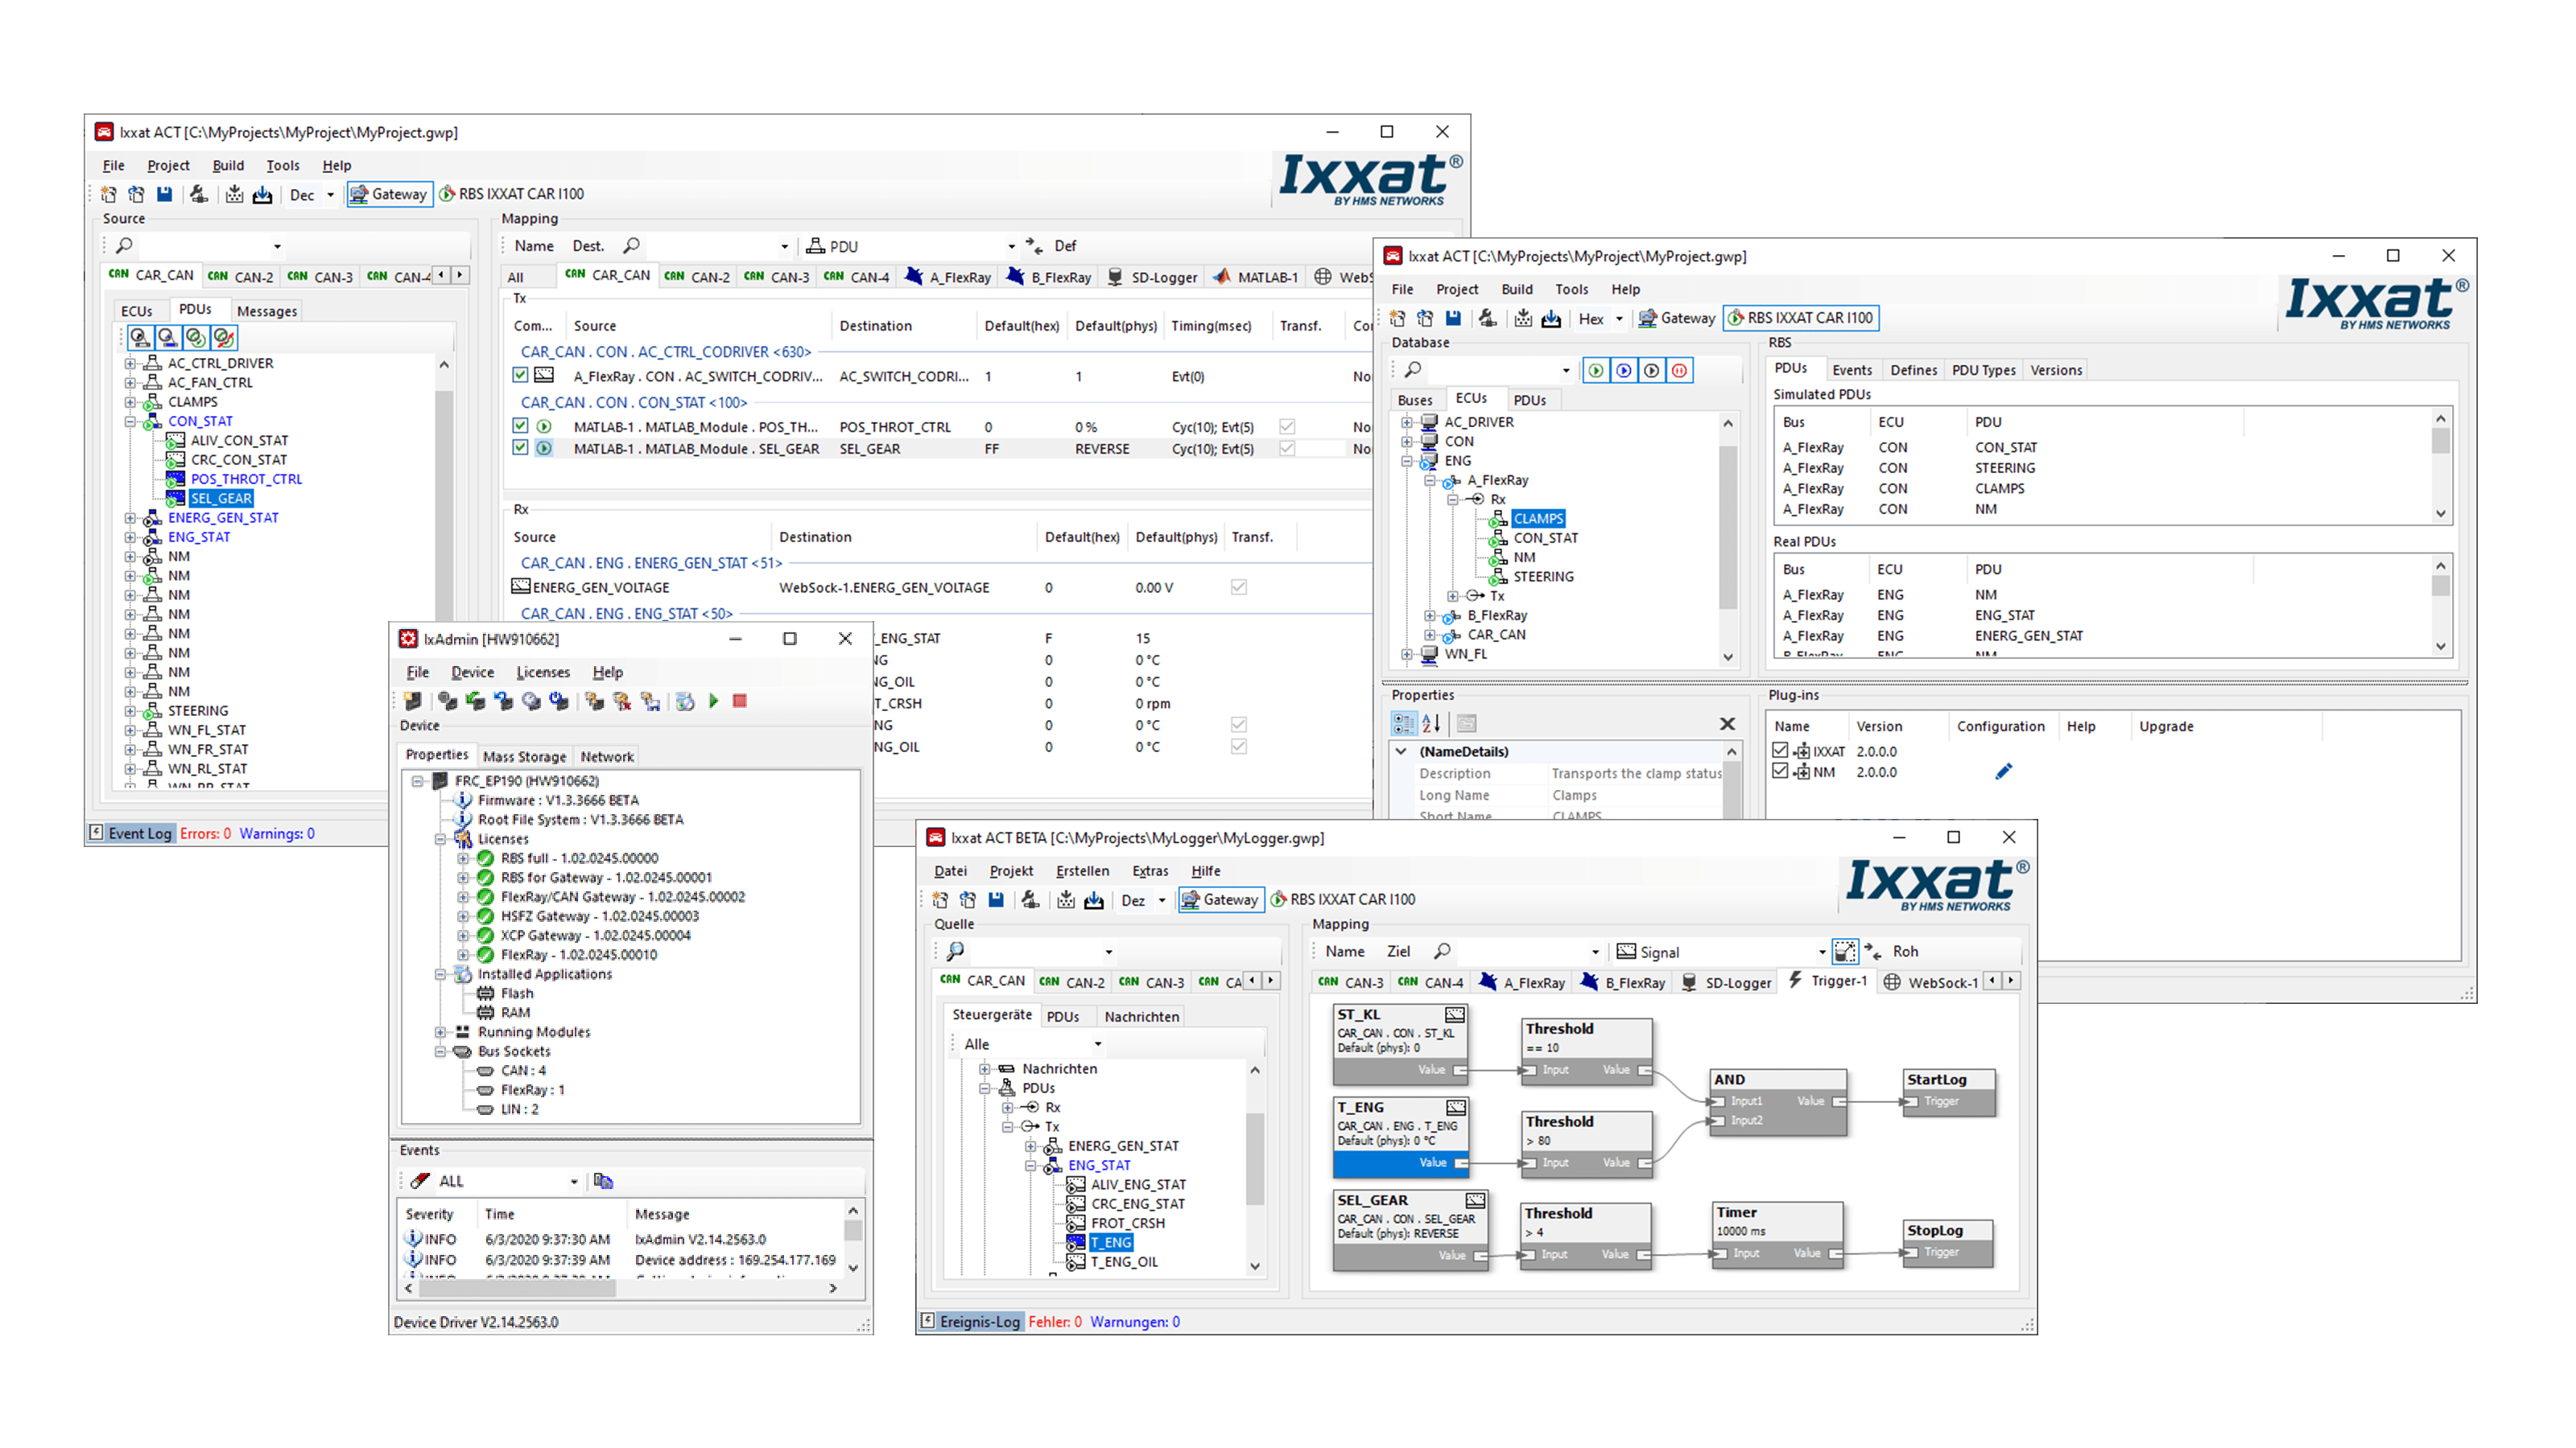Click the search magnifier in the Source panel

(x=124, y=245)
